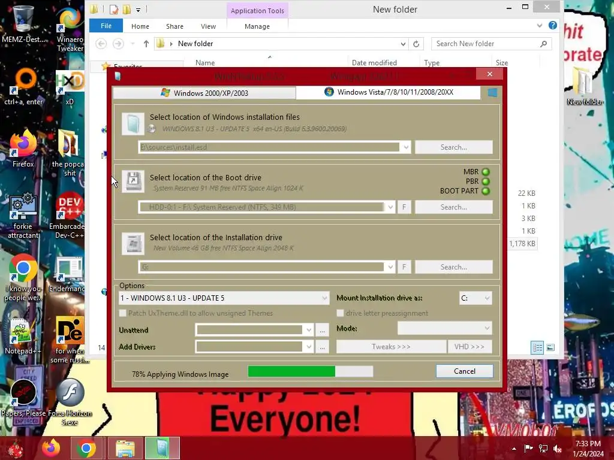The image size is (614, 460).
Task: Open Embarcadero Dev-C++ desktop icon
Action: [x=69, y=215]
